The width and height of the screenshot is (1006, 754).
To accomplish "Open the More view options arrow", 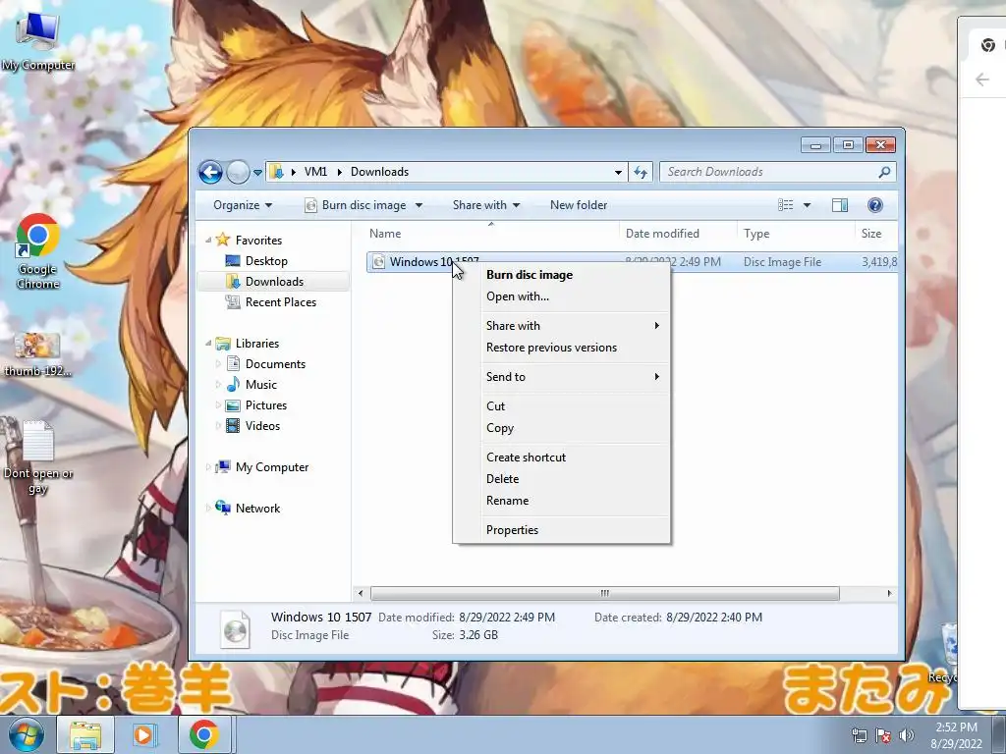I will click(808, 205).
